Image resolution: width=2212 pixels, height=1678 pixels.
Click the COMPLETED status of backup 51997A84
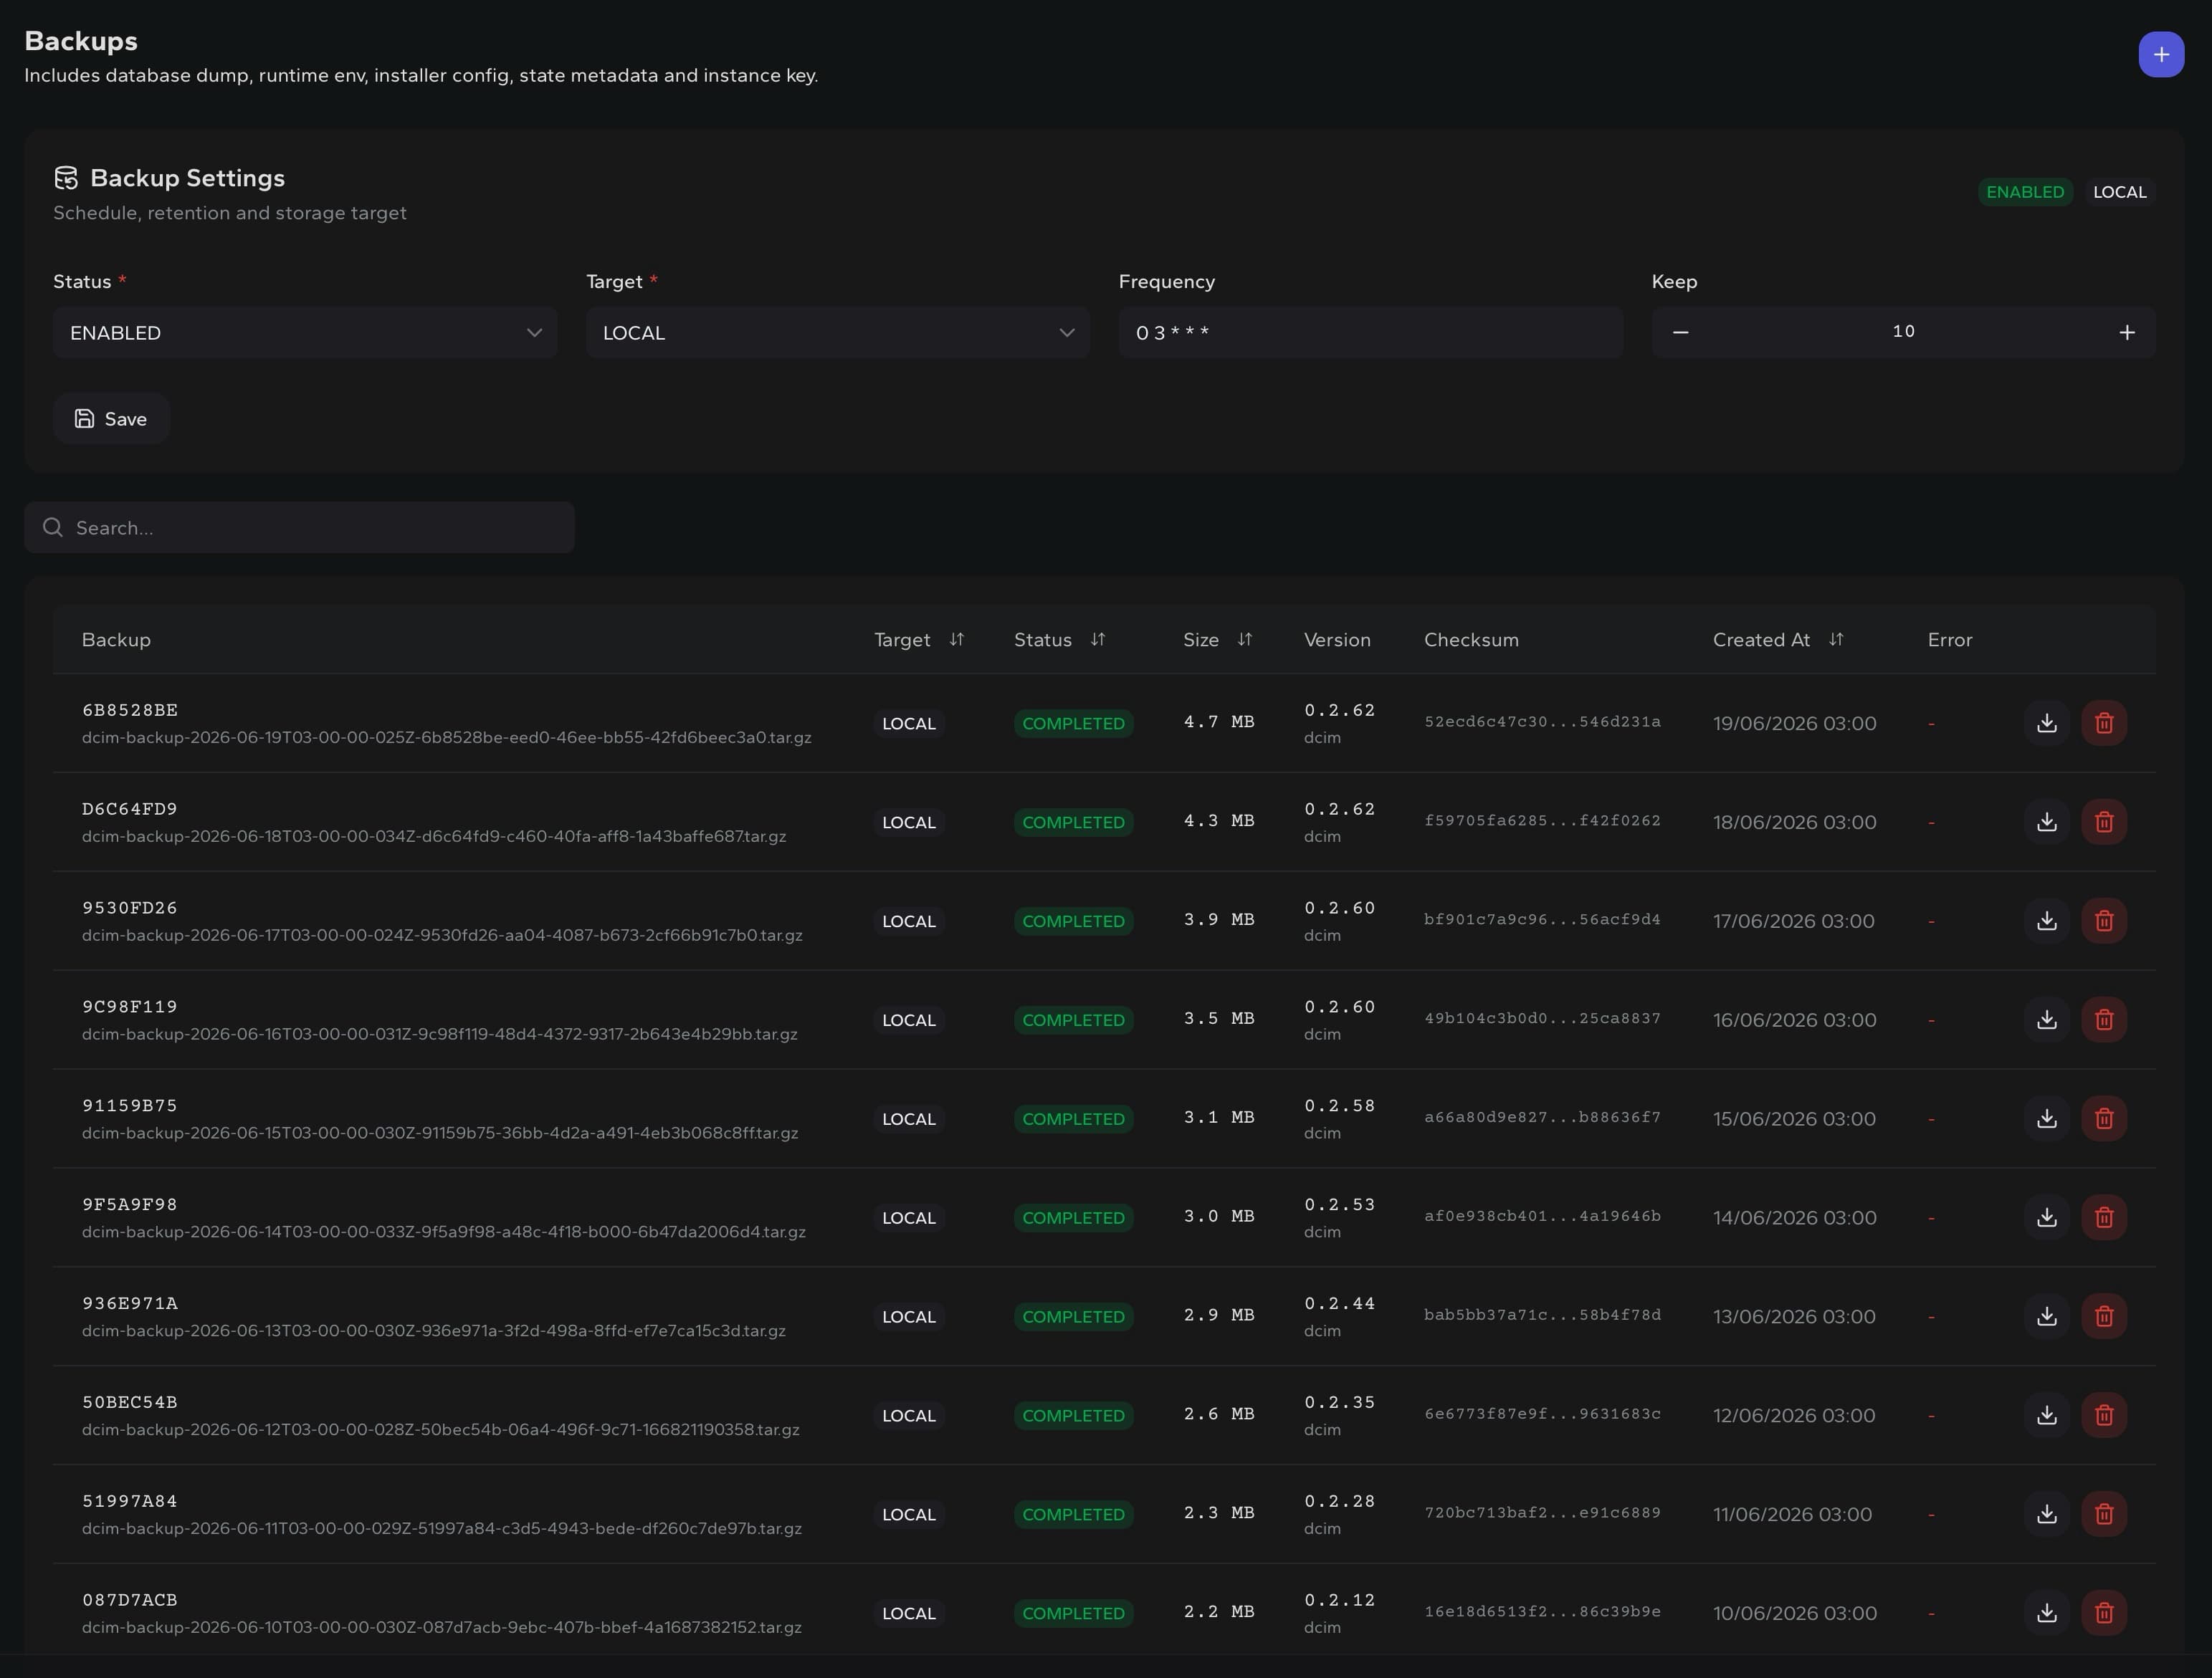click(x=1073, y=1515)
